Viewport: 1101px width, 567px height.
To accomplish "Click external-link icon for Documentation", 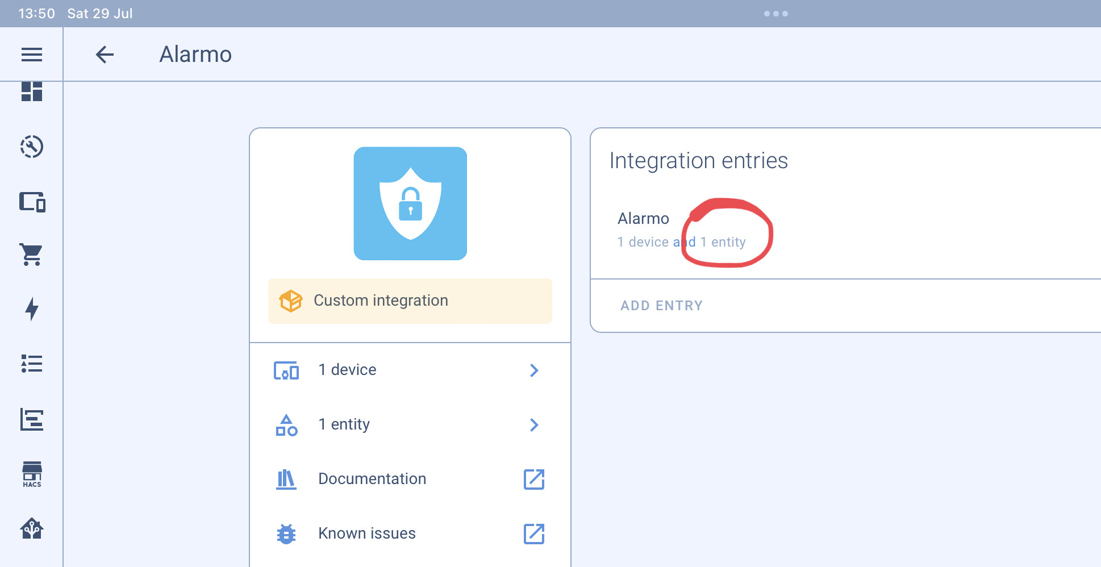I will click(x=534, y=480).
